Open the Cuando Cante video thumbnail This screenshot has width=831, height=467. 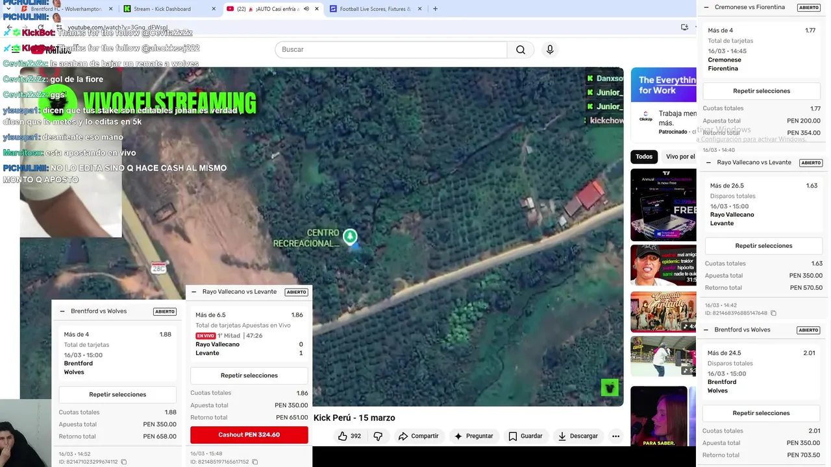click(663, 311)
